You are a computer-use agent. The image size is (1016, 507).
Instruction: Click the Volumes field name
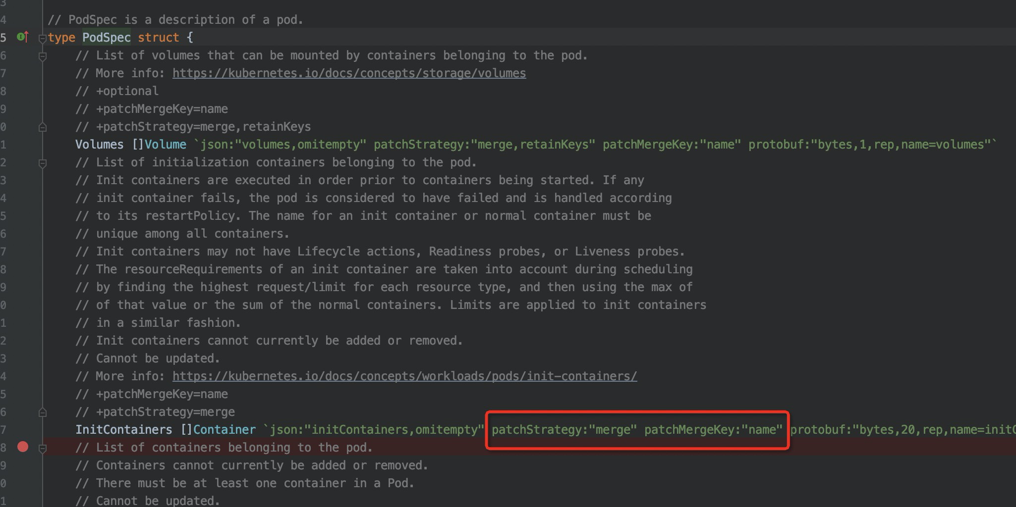tap(99, 145)
